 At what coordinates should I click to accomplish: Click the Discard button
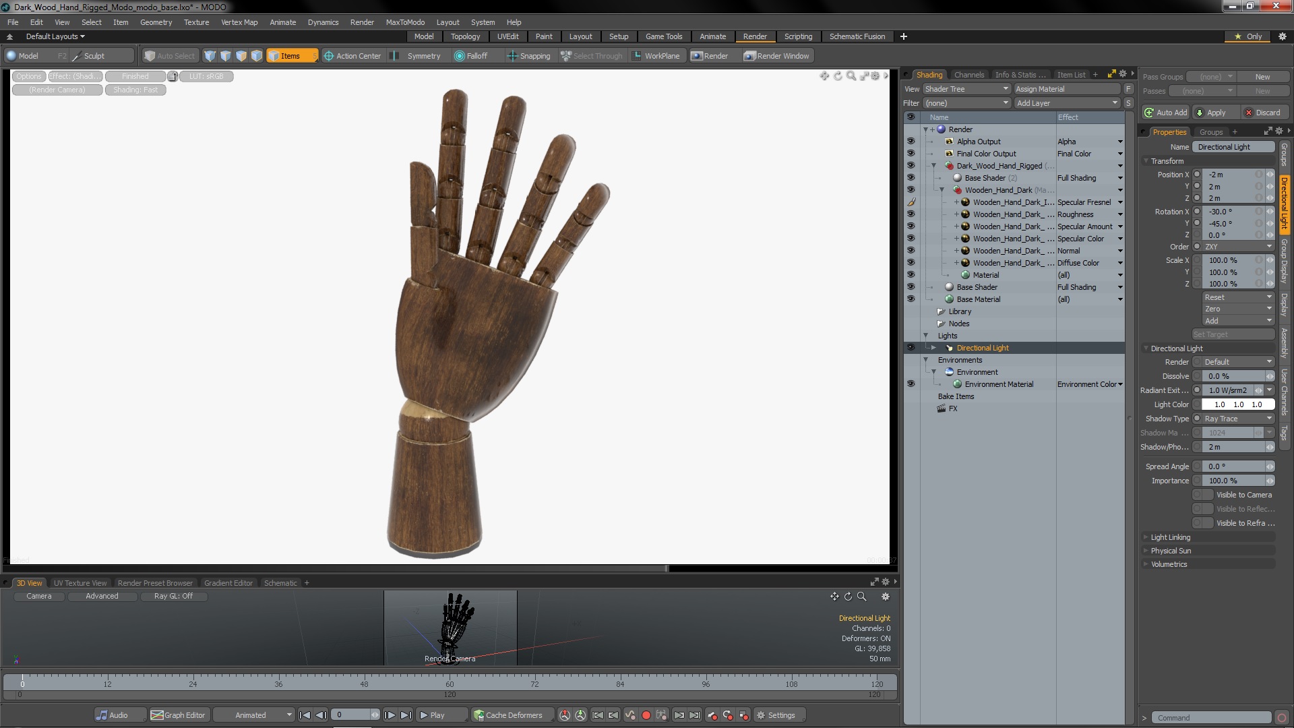(x=1266, y=113)
